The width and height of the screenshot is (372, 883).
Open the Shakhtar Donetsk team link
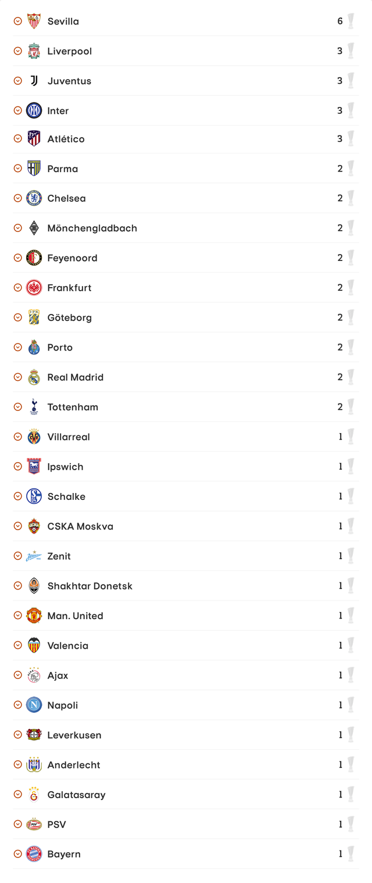[90, 586]
